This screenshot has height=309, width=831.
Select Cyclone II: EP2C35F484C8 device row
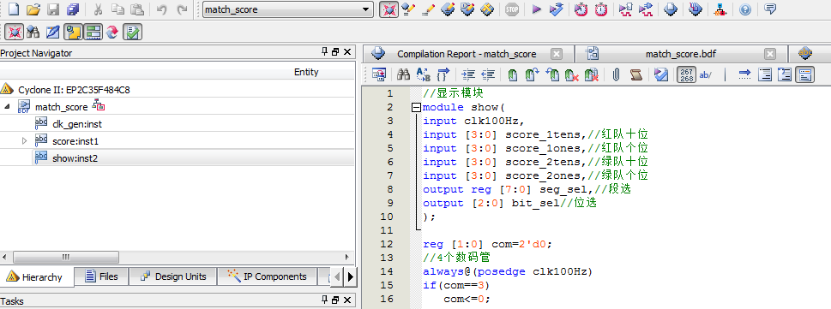(x=75, y=89)
